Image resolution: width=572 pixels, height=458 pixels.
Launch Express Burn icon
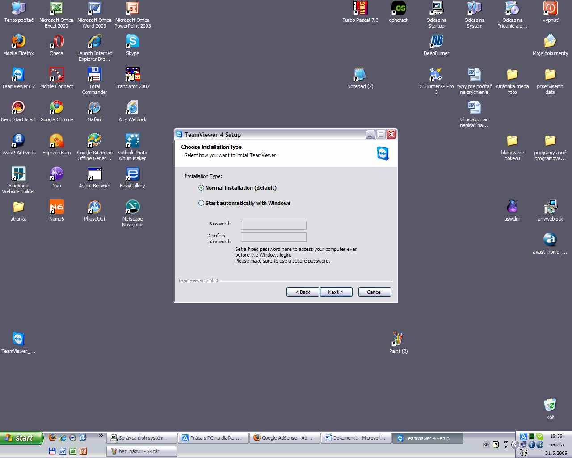pyautogui.click(x=56, y=141)
